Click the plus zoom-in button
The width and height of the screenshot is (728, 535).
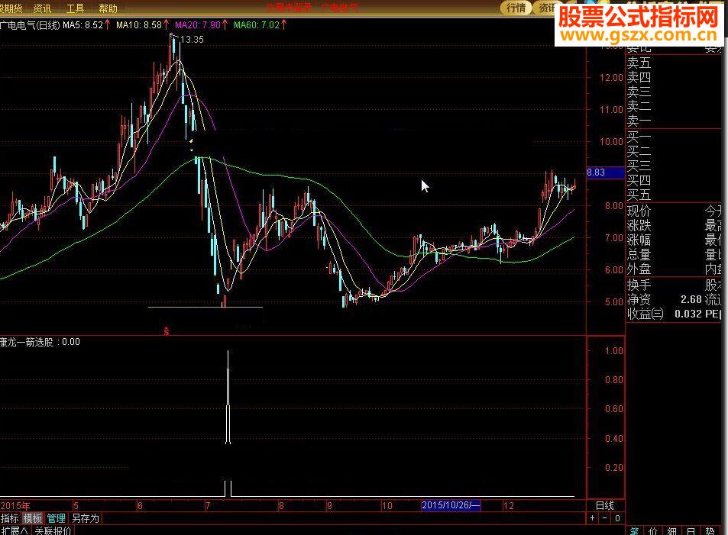coord(593,518)
